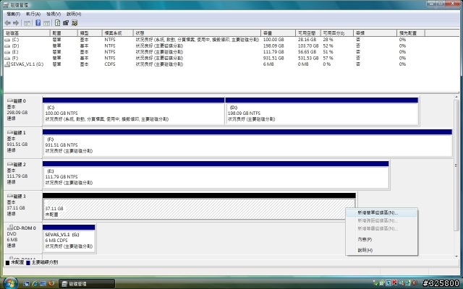Click the Properties toolbar icon
The height and width of the screenshot is (289, 463).
pyautogui.click(x=66, y=22)
